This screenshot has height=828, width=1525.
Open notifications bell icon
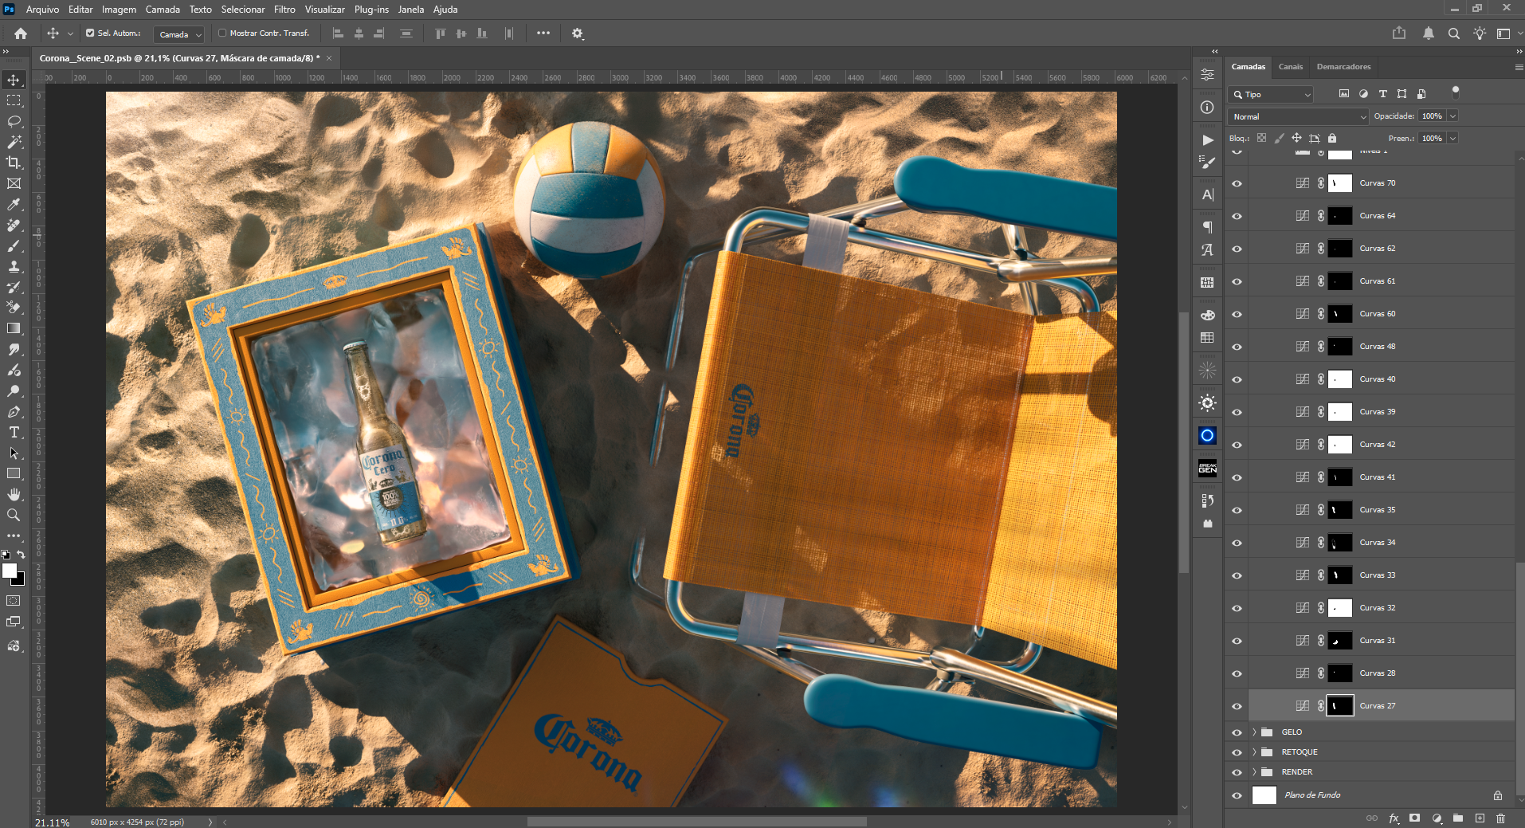point(1429,33)
